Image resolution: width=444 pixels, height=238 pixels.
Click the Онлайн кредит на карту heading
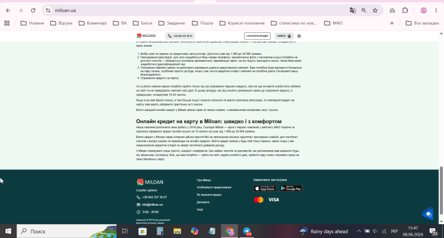coord(209,121)
